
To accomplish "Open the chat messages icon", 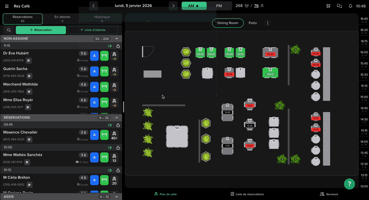I will [x=339, y=6].
